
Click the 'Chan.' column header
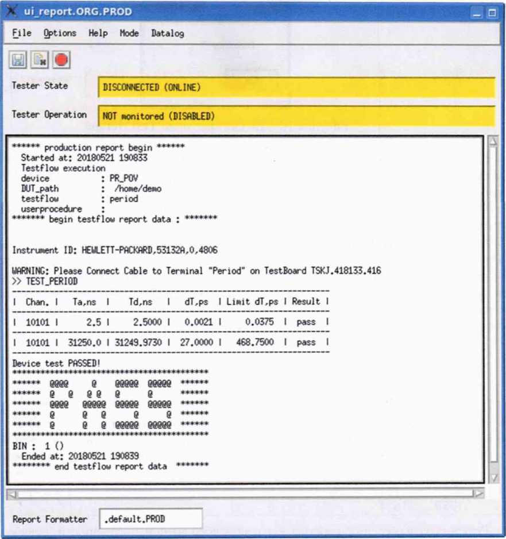coord(37,302)
